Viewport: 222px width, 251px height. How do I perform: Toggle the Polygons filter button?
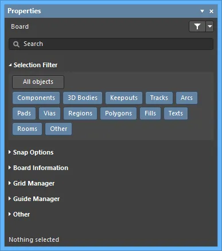[118, 113]
